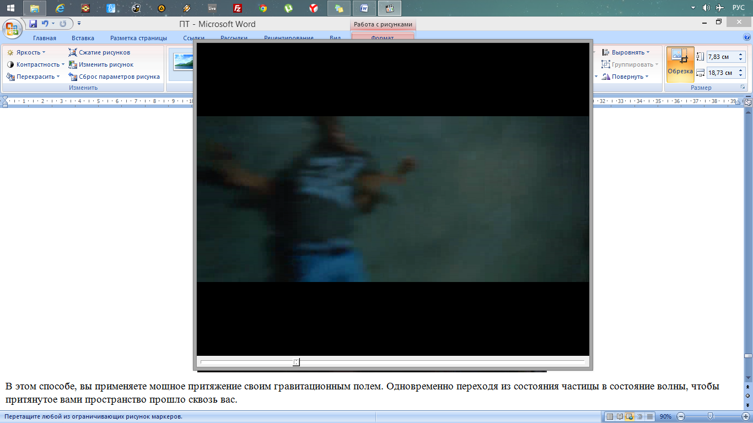Select the Работа с рисунками contextual tab

383,24
